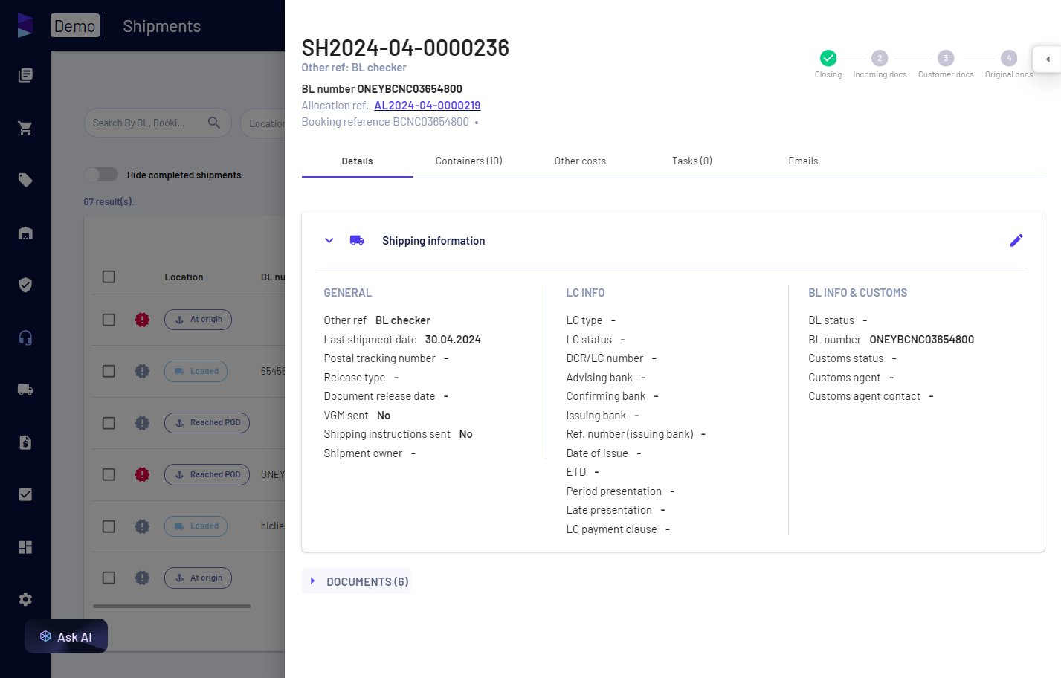Collapse the Shipping information section chevron

[x=329, y=240]
